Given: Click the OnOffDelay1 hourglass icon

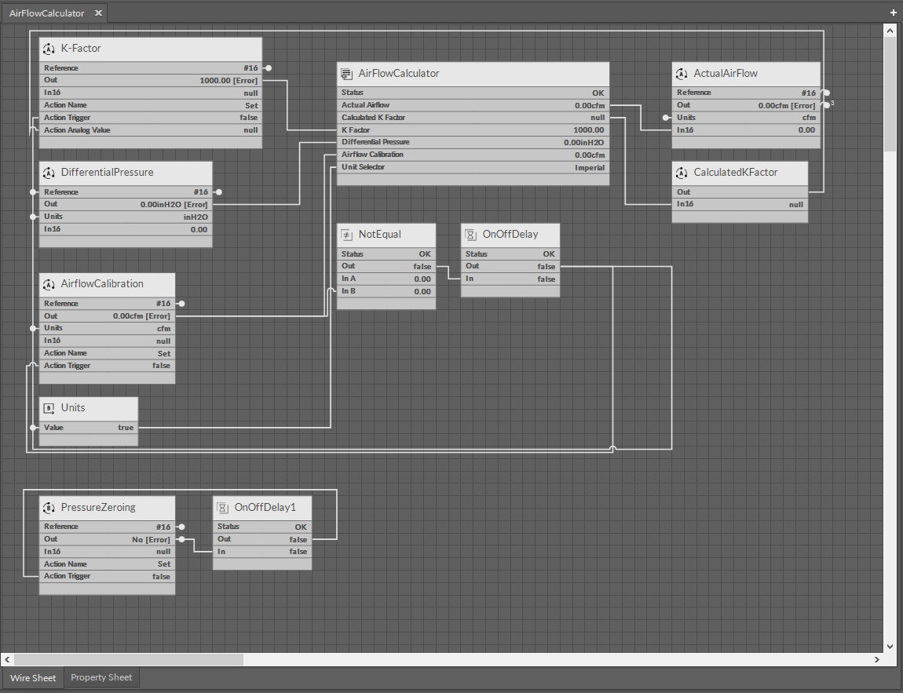Looking at the screenshot, I should click(x=222, y=508).
